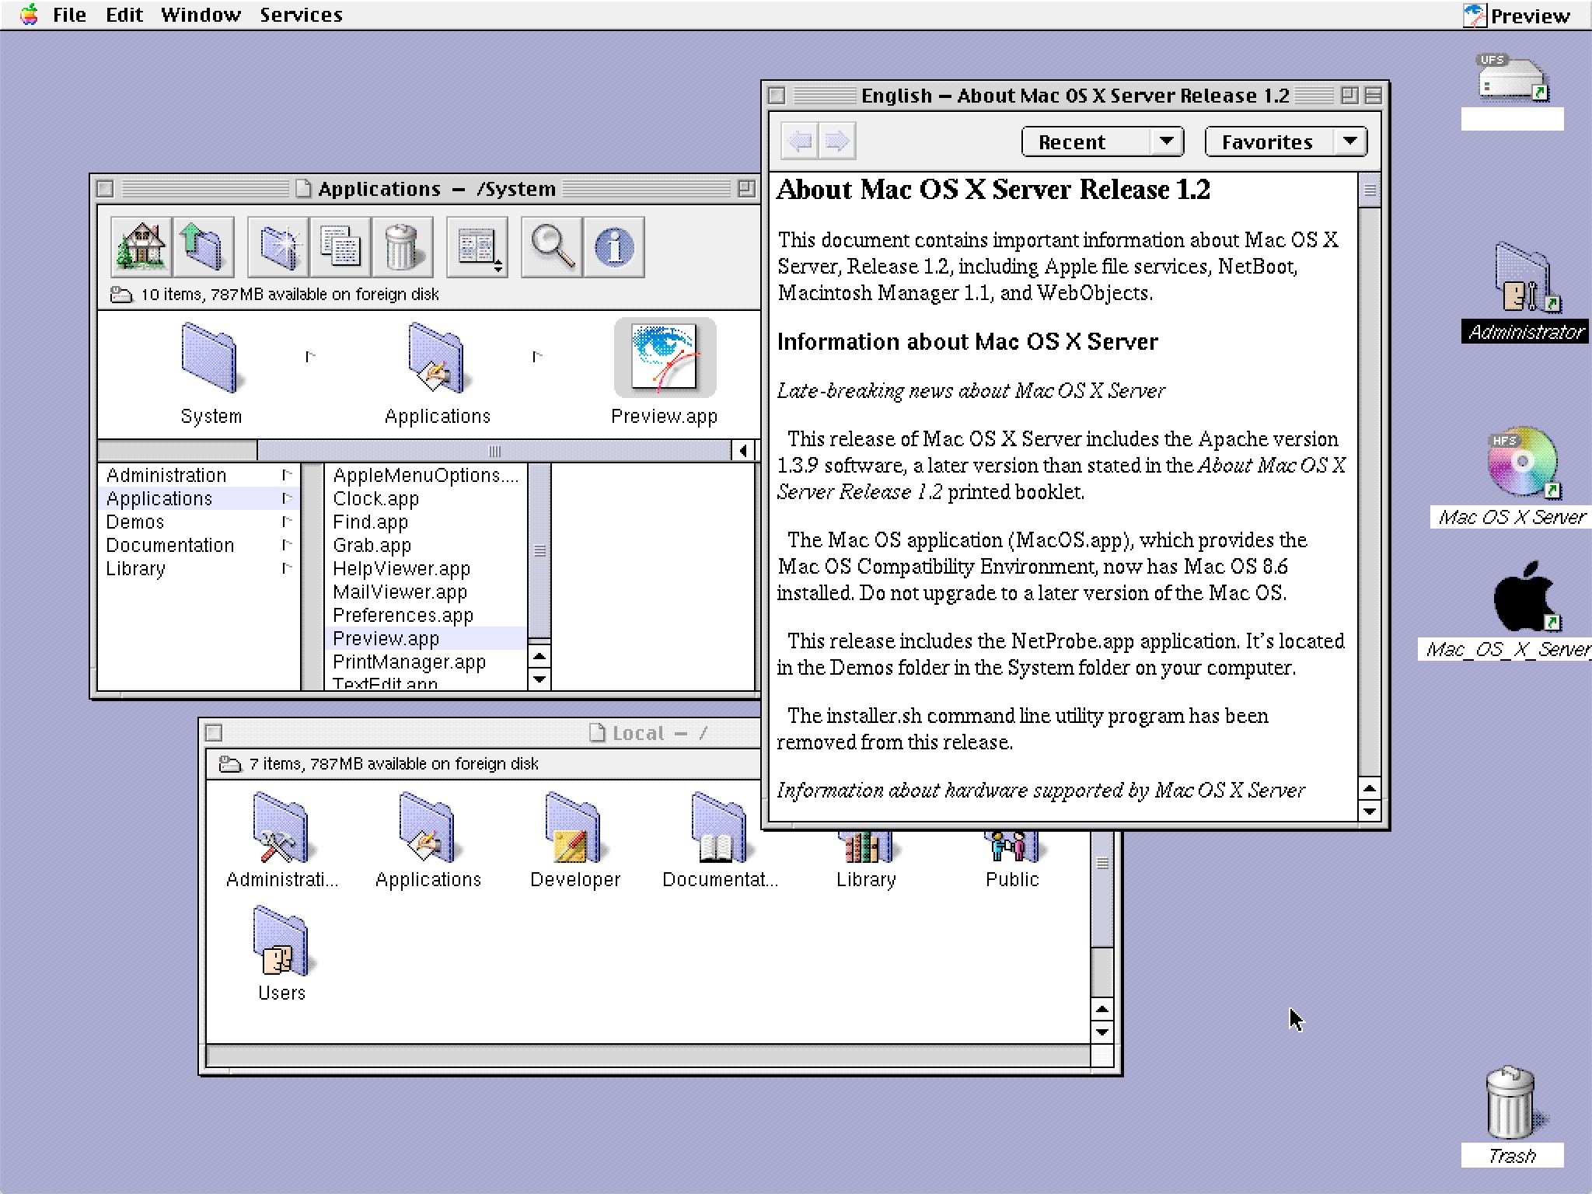The height and width of the screenshot is (1194, 1592).
Task: Click the Home icon in the Applications toolbar
Action: [141, 246]
